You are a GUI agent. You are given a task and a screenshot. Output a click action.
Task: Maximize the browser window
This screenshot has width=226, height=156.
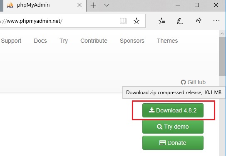point(197,5)
